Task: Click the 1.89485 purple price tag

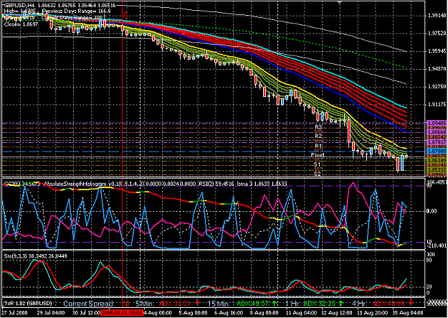Action: (x=437, y=123)
